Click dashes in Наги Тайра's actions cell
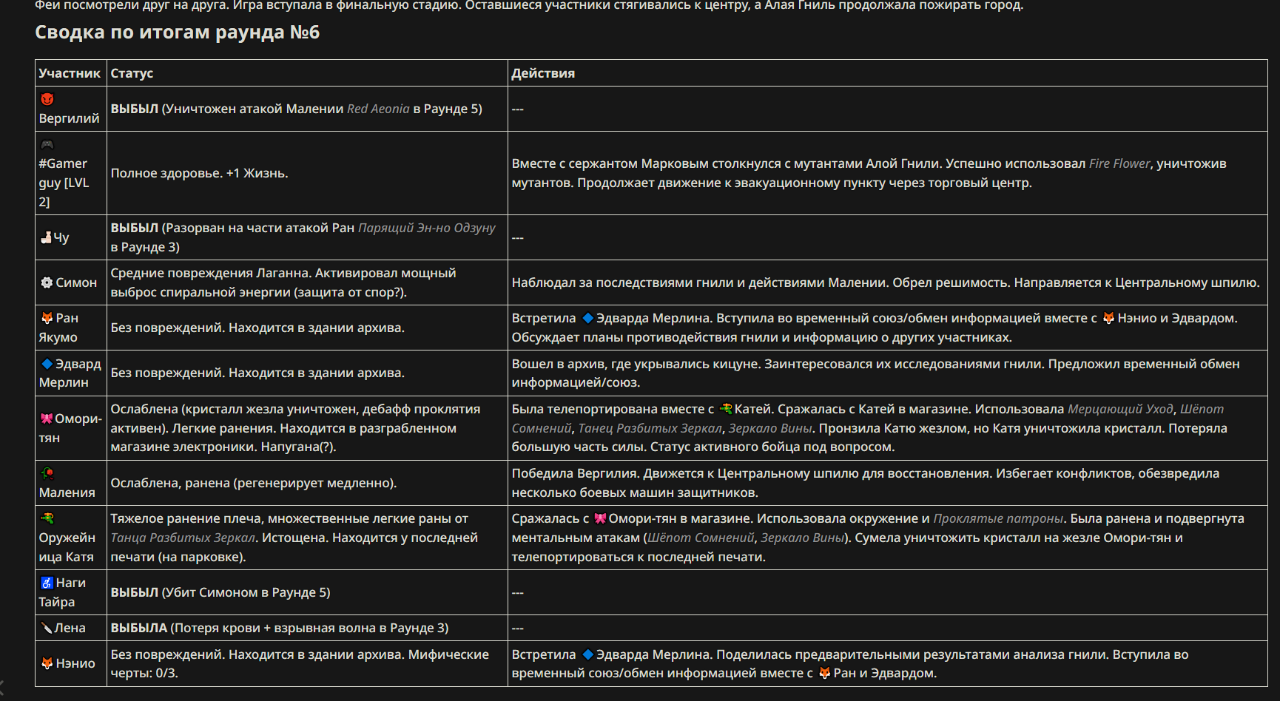1280x701 pixels. [518, 592]
